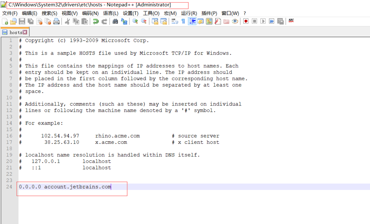
Task: Place cursor in '0.0.0.0 account.jetbrains.com' line
Action: pyautogui.click(x=65, y=187)
